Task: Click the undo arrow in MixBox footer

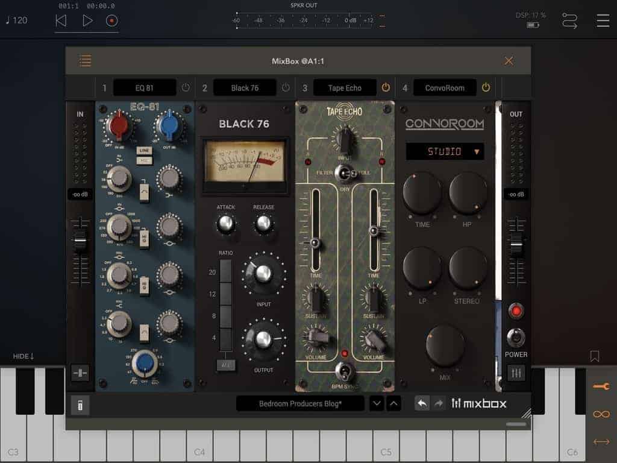Action: pos(422,403)
